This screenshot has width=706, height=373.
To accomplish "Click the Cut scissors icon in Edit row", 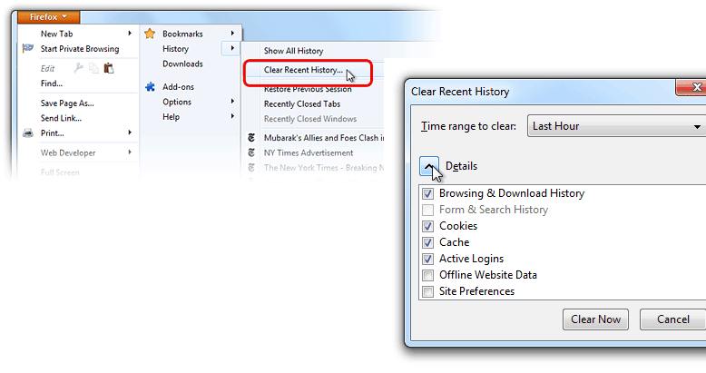I will click(78, 68).
